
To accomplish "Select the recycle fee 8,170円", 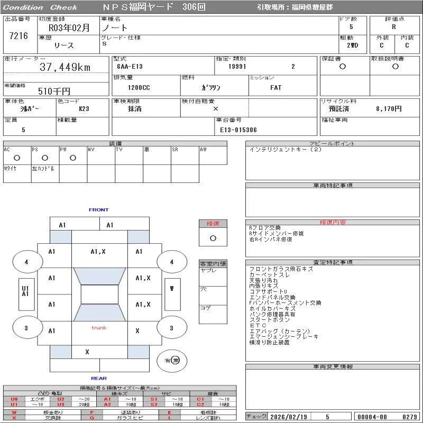I will pyautogui.click(x=389, y=109).
